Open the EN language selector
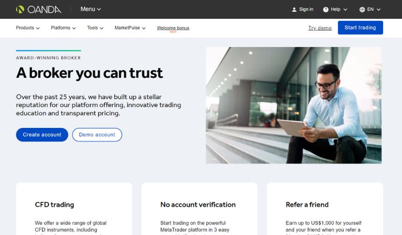402x235 pixels. [x=370, y=9]
